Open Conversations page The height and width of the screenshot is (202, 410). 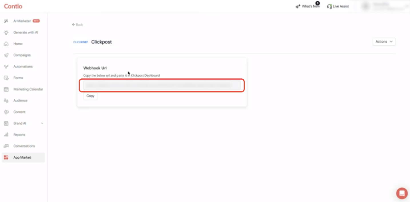coord(24,146)
